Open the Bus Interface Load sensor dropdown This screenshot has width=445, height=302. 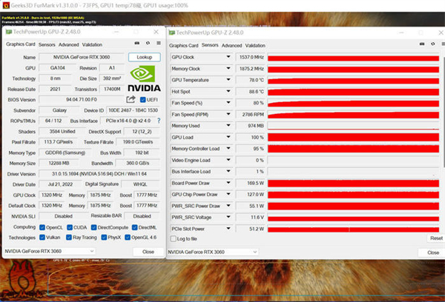point(228,171)
